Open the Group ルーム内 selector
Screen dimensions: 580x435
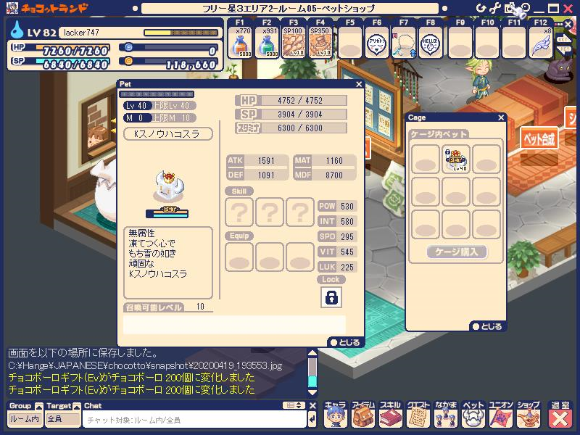[x=25, y=419]
